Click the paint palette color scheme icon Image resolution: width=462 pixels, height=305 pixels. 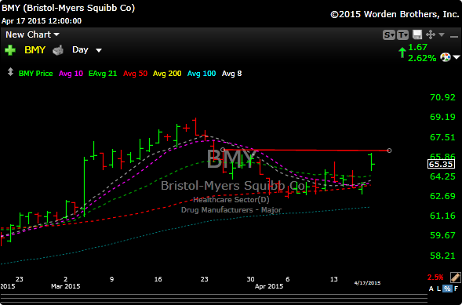pos(446,56)
